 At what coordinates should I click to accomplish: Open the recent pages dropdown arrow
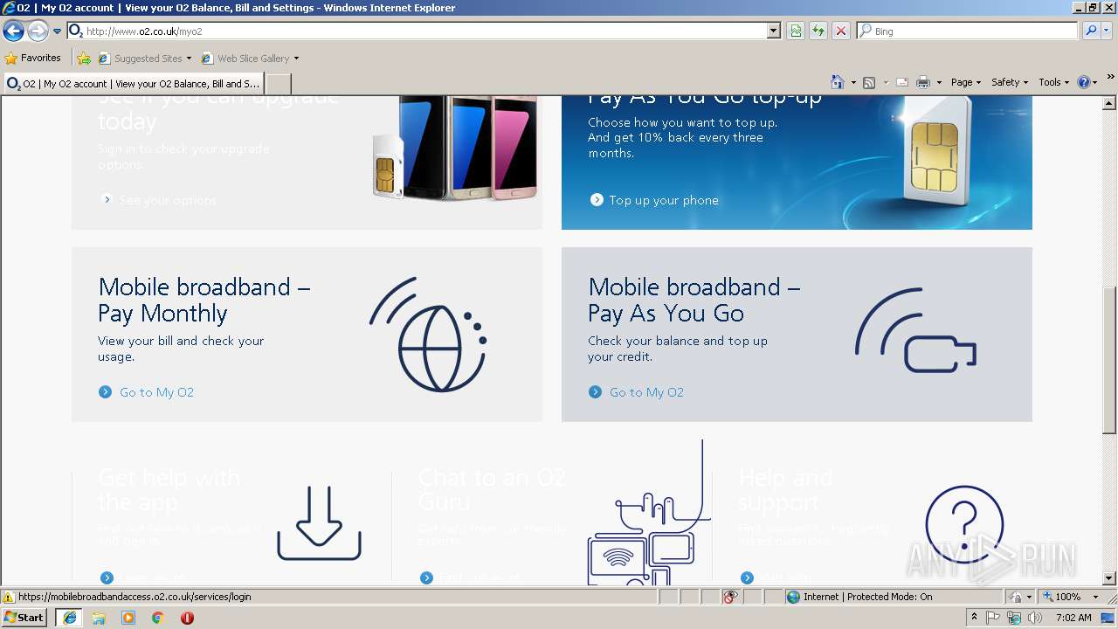click(58, 31)
